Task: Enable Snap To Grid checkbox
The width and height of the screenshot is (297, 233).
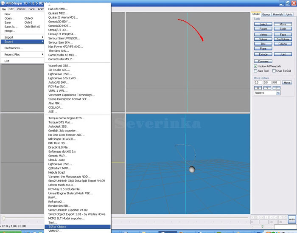Action: point(274,71)
